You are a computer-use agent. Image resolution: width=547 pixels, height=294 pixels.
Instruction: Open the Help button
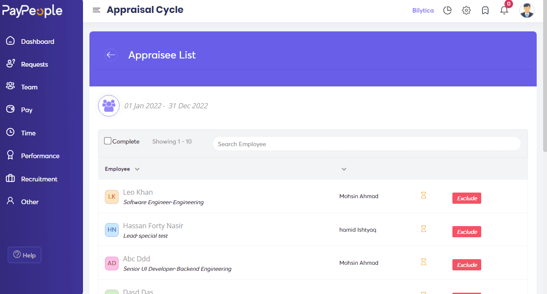point(25,255)
